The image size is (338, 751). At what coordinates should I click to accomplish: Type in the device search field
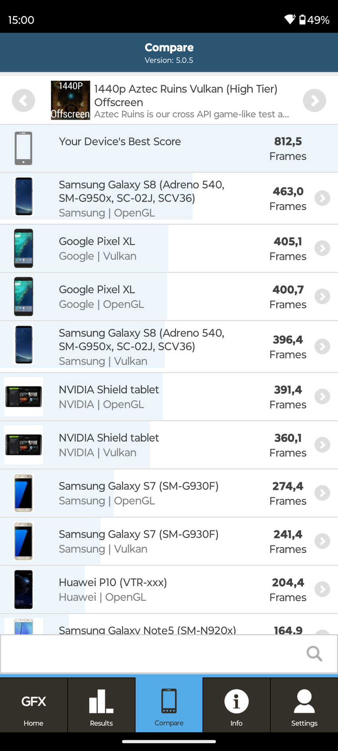tap(151, 653)
